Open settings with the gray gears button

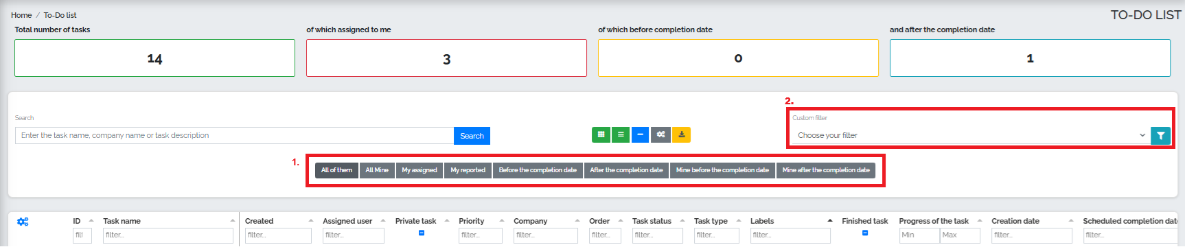pyautogui.click(x=660, y=134)
